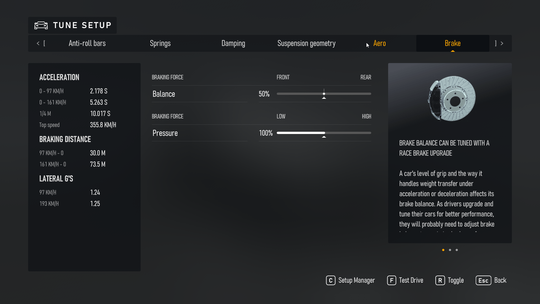Image resolution: width=540 pixels, height=304 pixels.
Task: Click the previous tab left arrow
Action: [38, 43]
